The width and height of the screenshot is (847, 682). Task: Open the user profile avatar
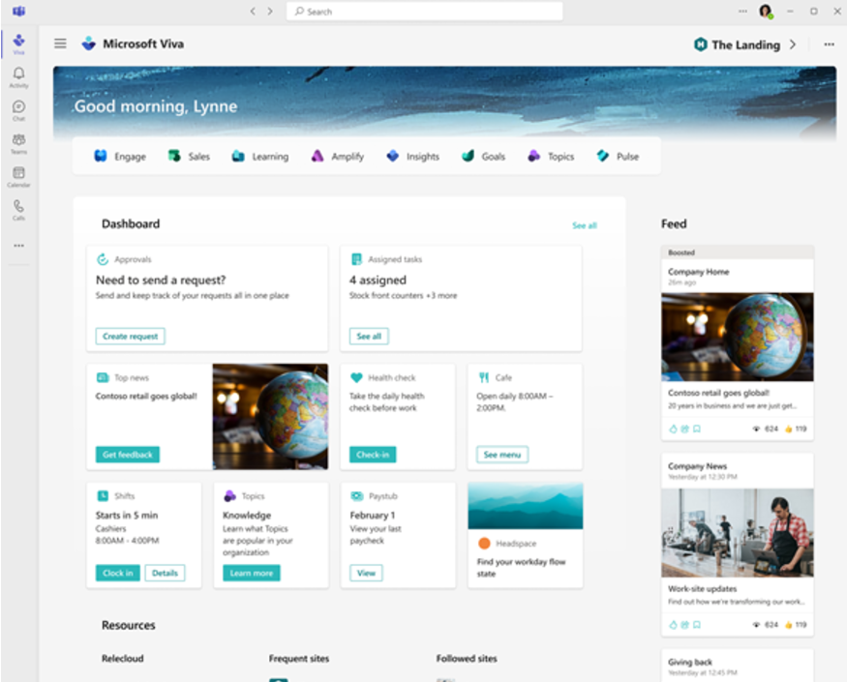(x=766, y=12)
